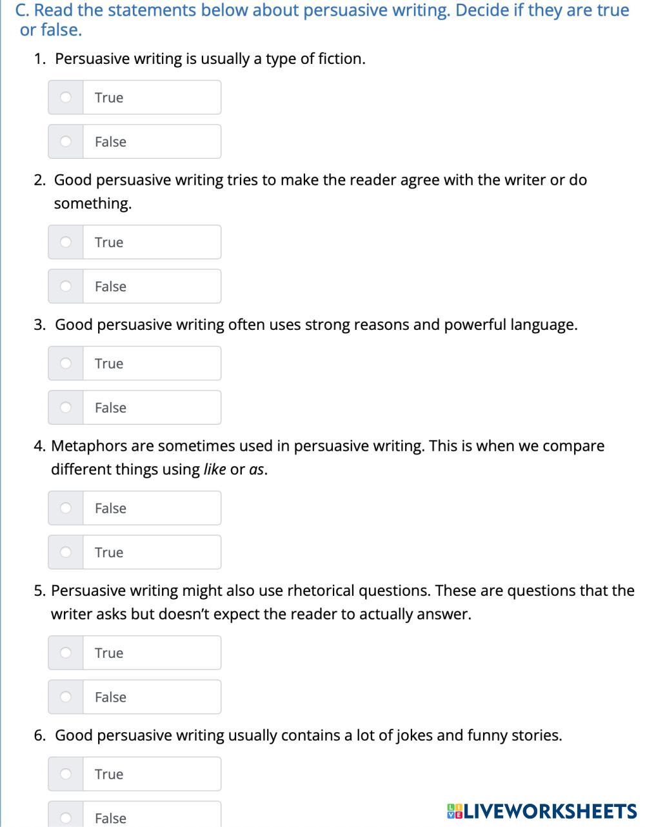
Task: Open the LIVEWORKSHEETS watermark link
Action: click(x=550, y=812)
